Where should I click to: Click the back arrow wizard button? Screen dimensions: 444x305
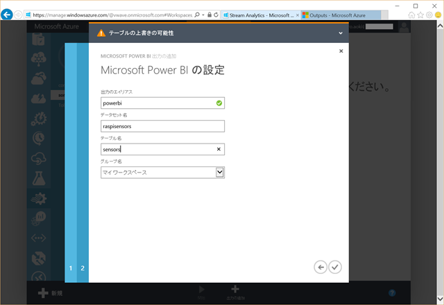click(x=321, y=267)
